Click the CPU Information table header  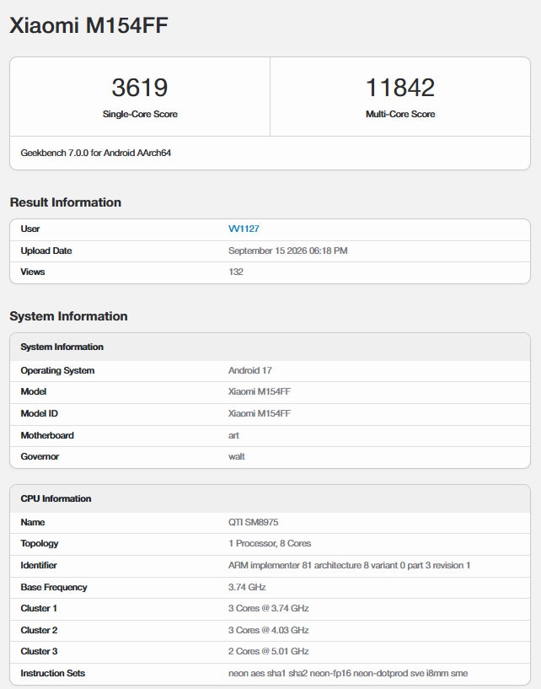coord(270,498)
